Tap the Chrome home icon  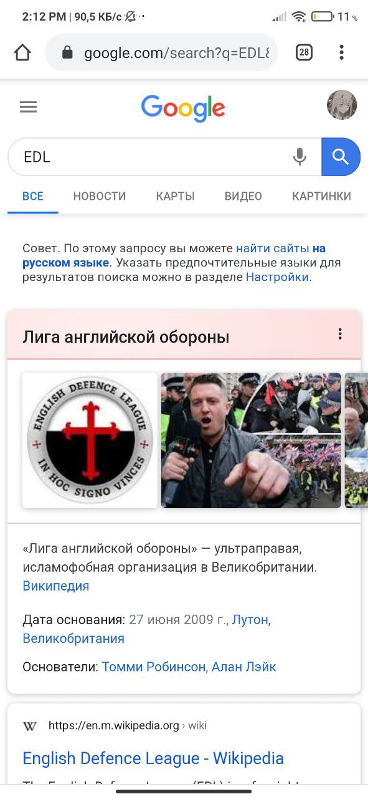[x=22, y=53]
